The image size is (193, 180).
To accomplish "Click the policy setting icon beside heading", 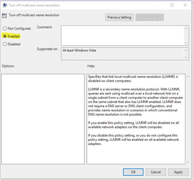I will point(4,16).
